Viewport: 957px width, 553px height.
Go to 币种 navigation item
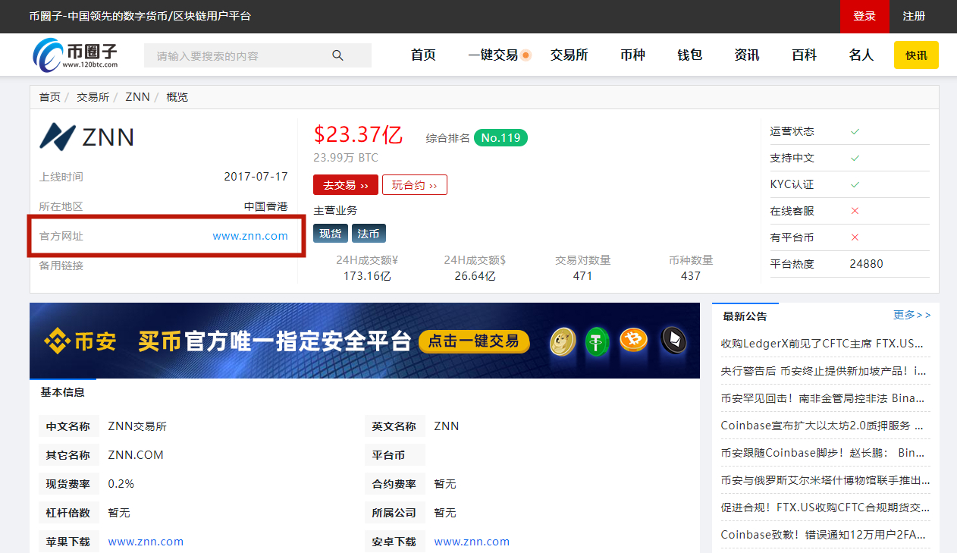632,55
